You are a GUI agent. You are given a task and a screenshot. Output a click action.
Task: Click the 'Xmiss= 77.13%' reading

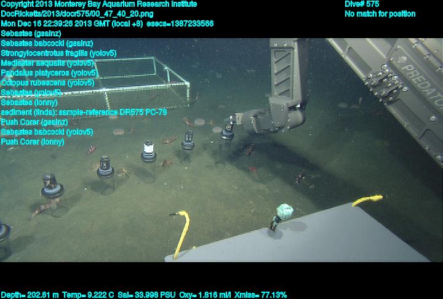[260, 295]
